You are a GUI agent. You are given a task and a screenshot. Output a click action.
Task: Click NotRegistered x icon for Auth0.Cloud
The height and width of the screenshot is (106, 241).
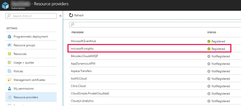[209, 79]
